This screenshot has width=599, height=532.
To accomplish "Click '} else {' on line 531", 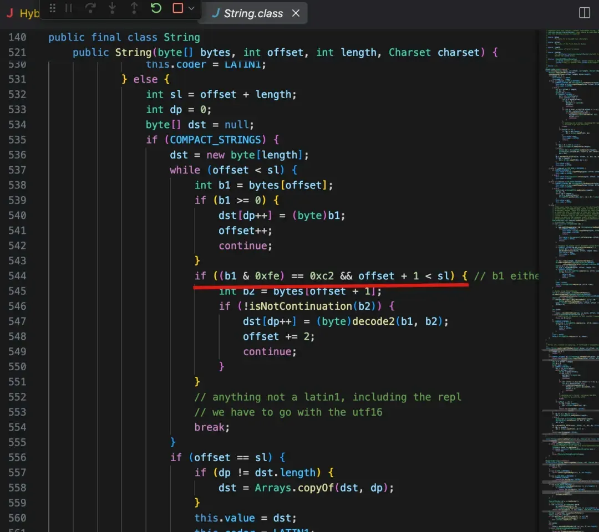I will tap(145, 79).
